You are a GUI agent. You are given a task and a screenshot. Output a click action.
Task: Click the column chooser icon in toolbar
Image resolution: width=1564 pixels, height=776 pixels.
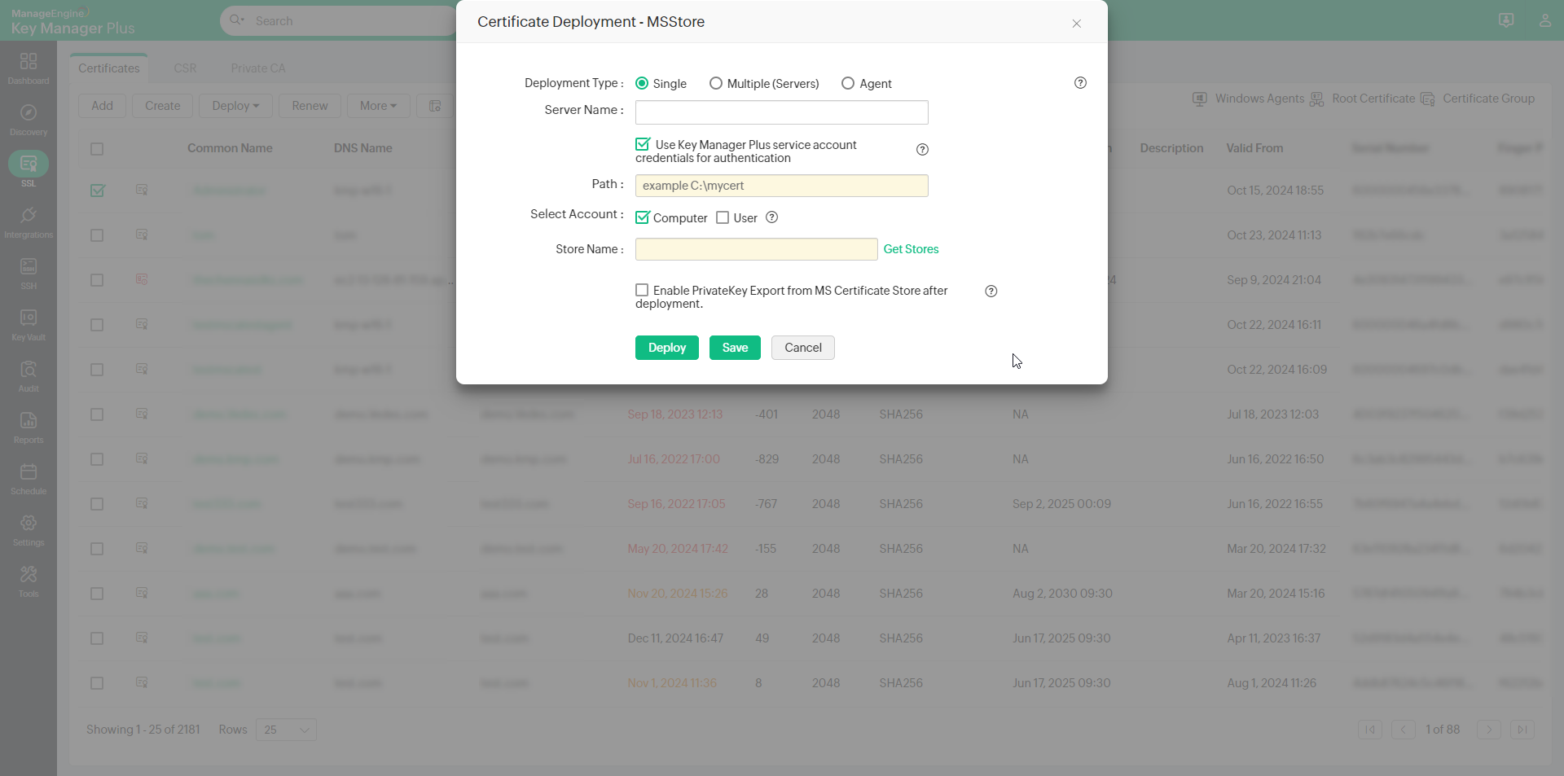coord(435,106)
